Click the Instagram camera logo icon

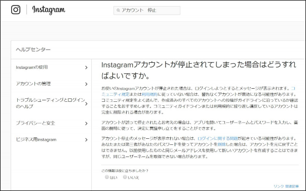pos(16,10)
